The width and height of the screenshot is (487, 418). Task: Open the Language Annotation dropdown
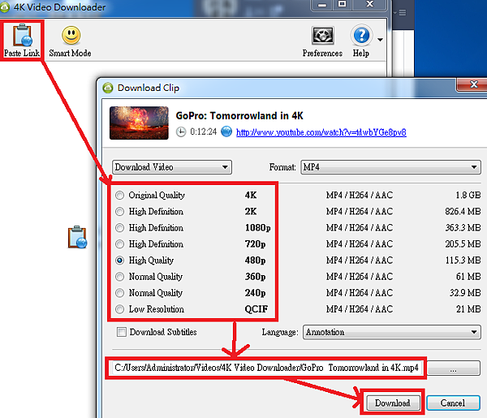coord(392,332)
